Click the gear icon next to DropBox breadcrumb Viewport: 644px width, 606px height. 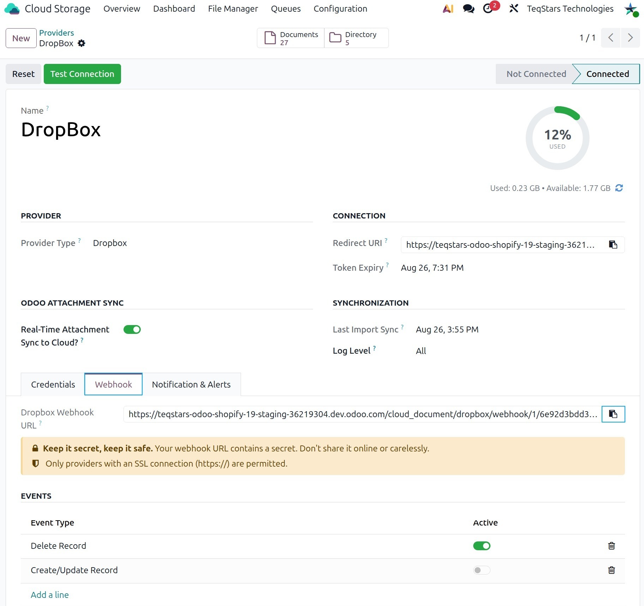coord(82,43)
